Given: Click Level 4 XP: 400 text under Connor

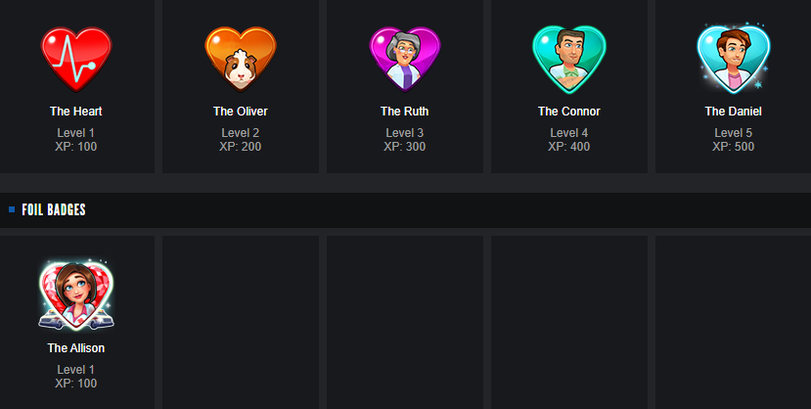Looking at the screenshot, I should [569, 140].
